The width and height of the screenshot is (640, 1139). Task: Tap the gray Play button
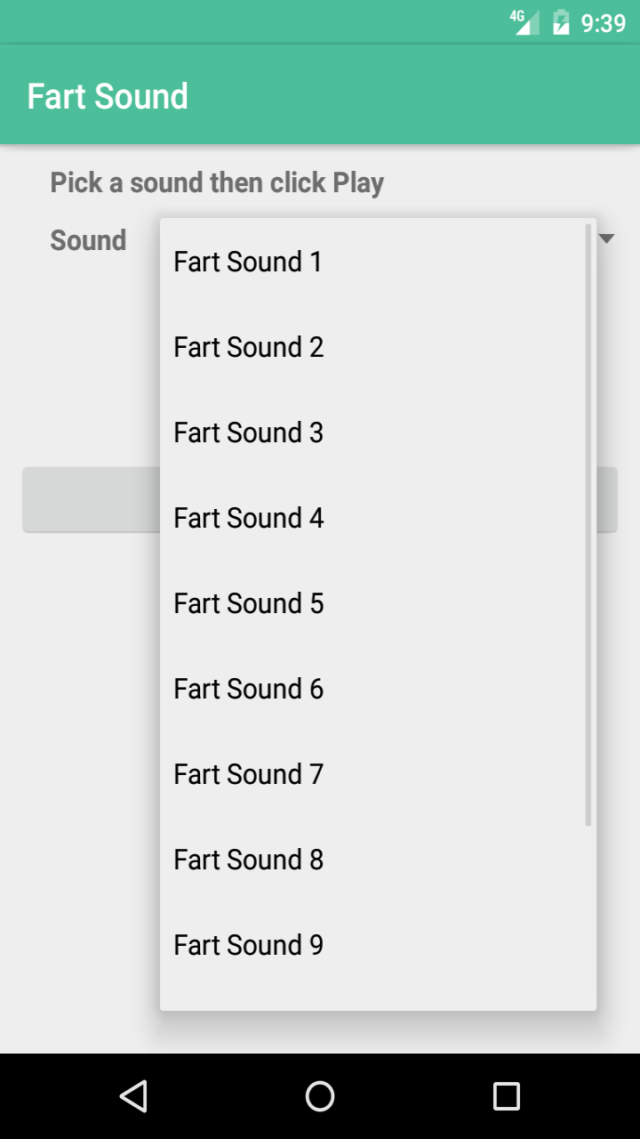pos(89,499)
